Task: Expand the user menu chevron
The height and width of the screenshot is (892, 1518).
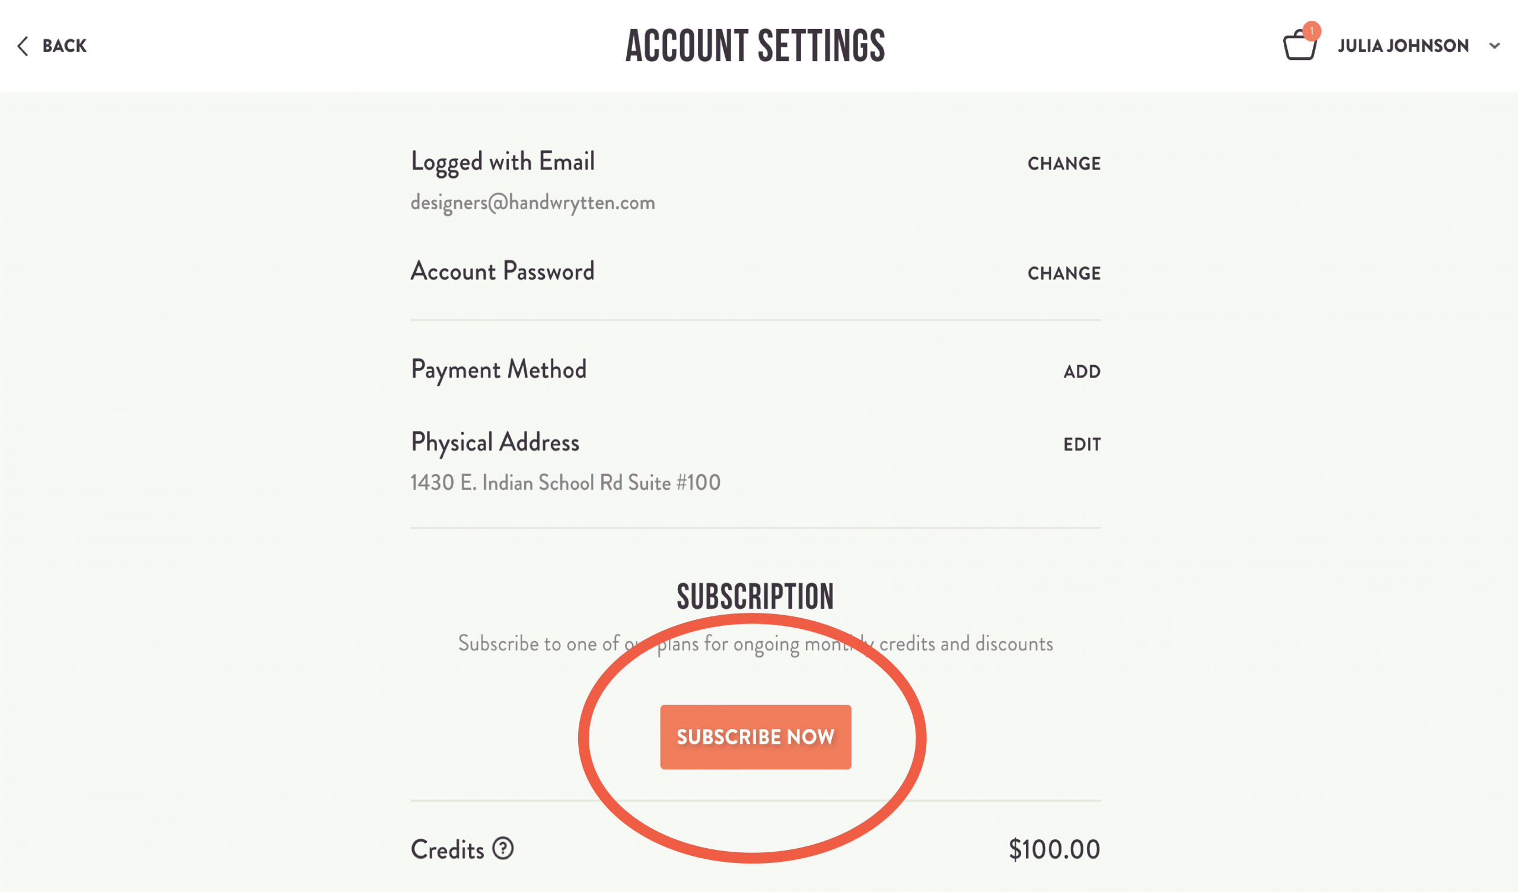Action: click(x=1494, y=46)
